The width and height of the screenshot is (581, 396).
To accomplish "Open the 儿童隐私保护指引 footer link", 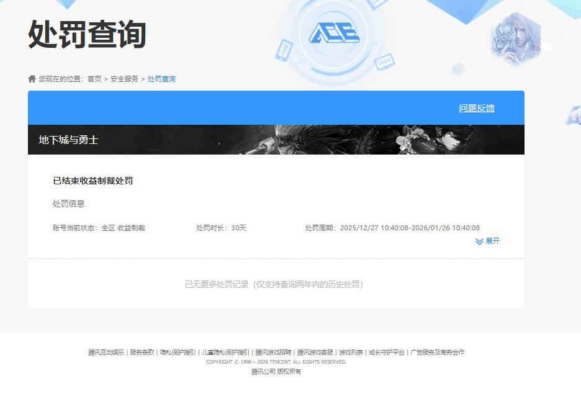I will pos(223,351).
